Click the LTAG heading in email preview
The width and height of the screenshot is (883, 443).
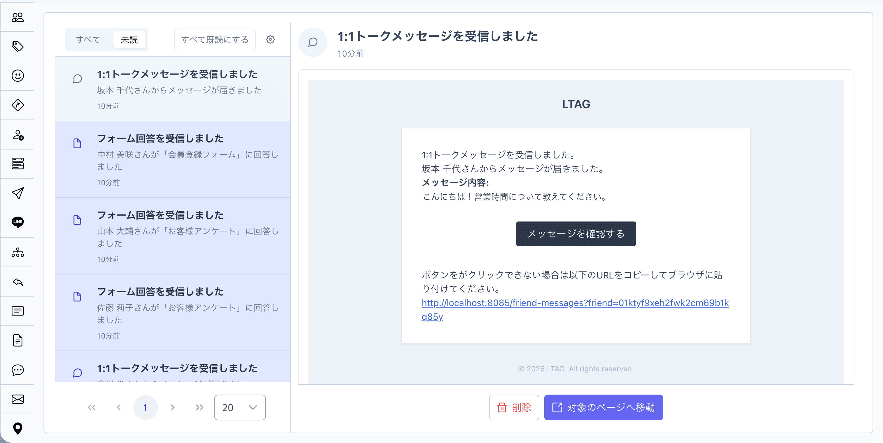pyautogui.click(x=576, y=104)
